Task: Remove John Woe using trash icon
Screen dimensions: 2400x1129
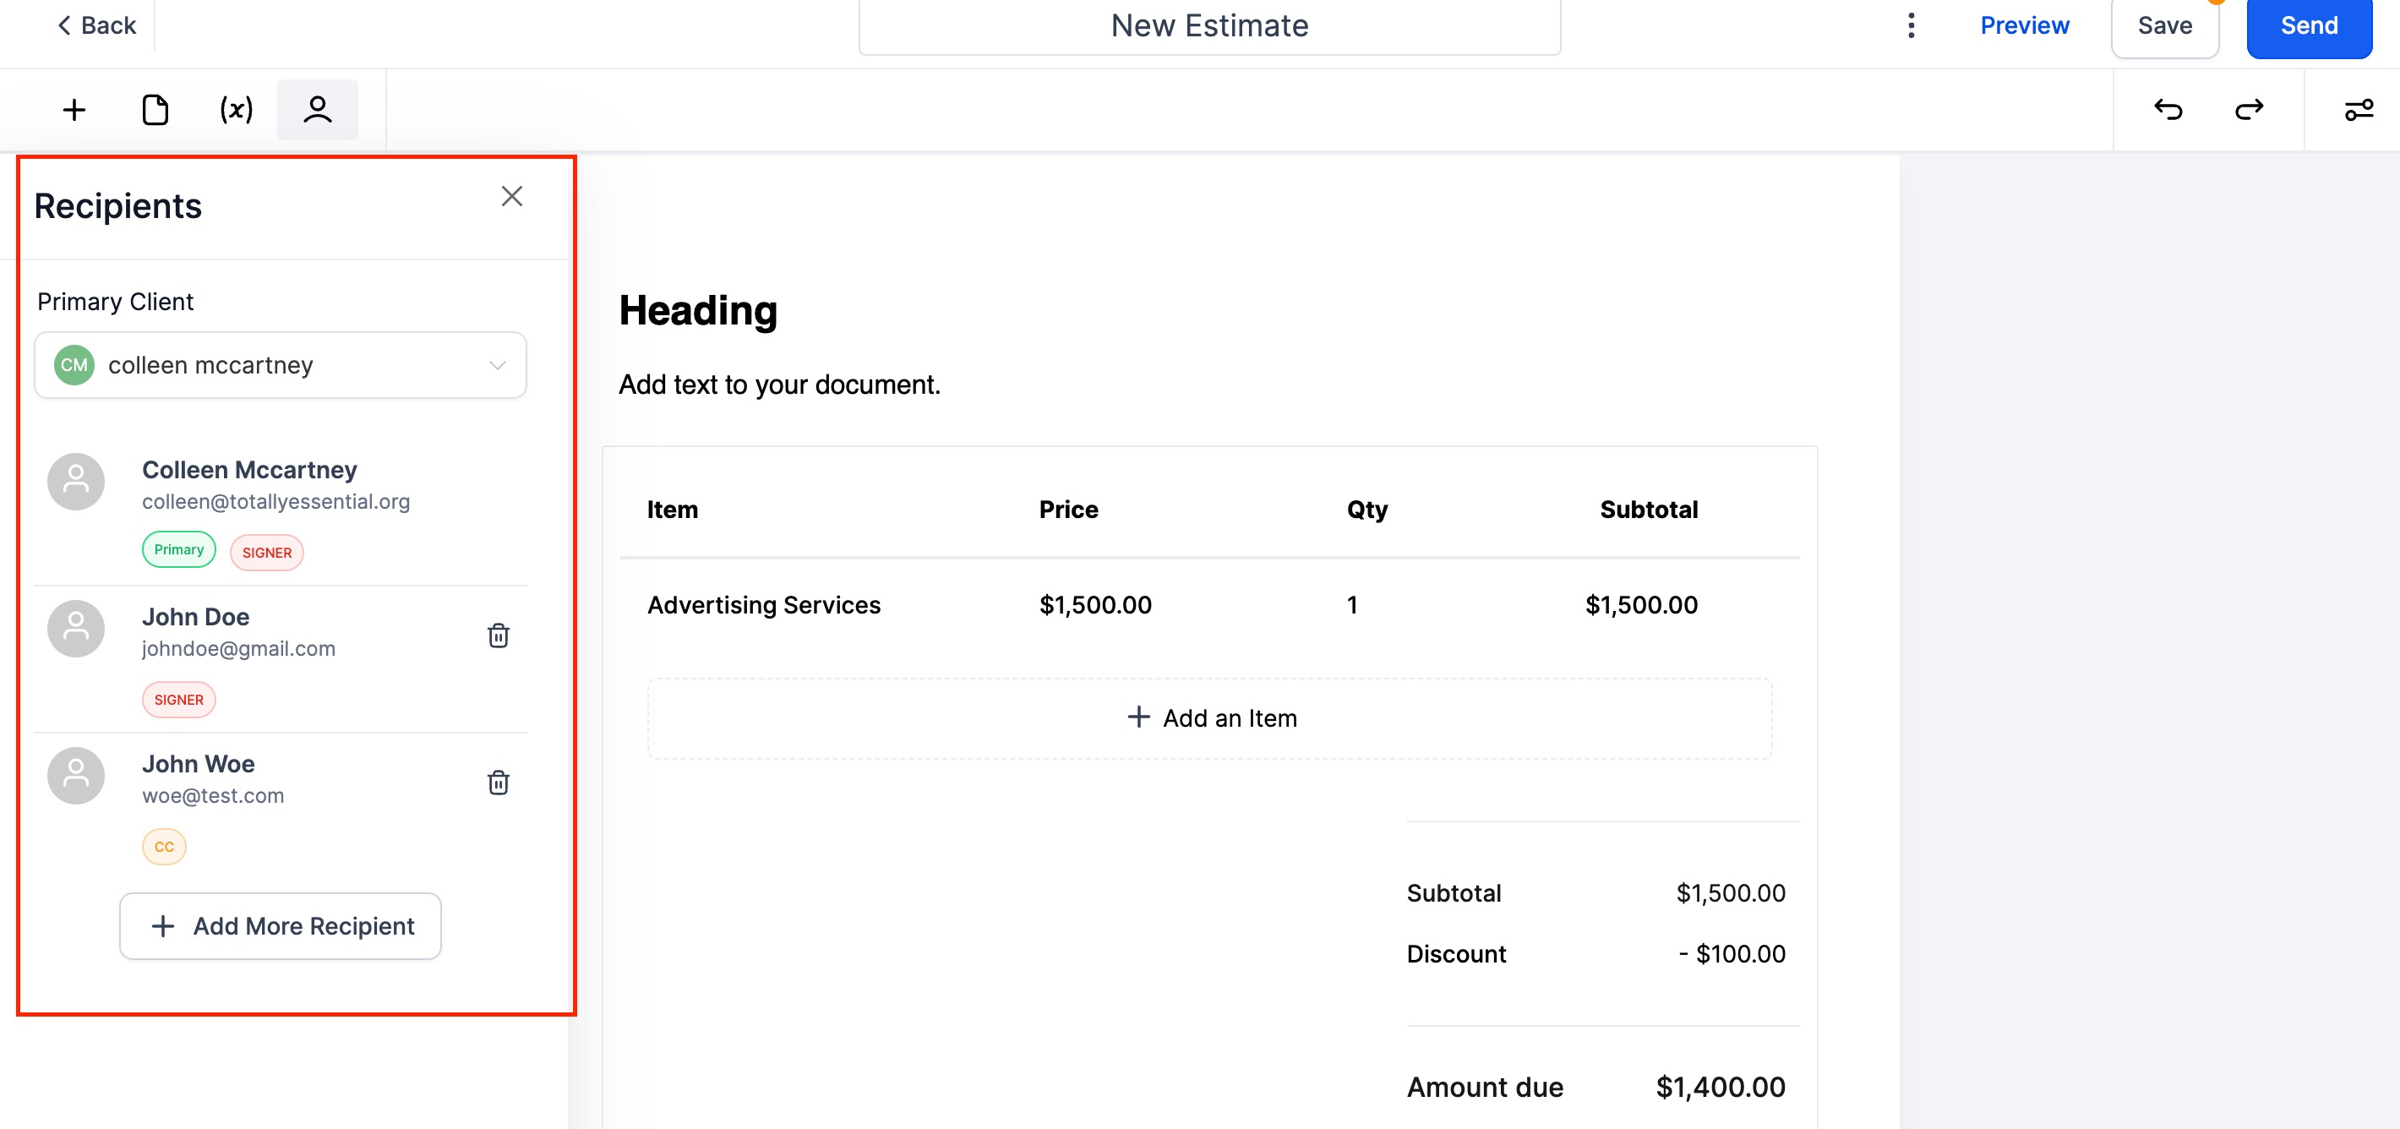Action: [x=499, y=783]
